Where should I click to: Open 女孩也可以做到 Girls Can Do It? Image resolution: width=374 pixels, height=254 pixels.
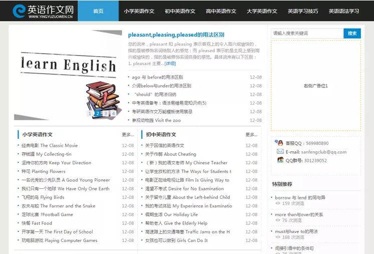click(x=176, y=240)
